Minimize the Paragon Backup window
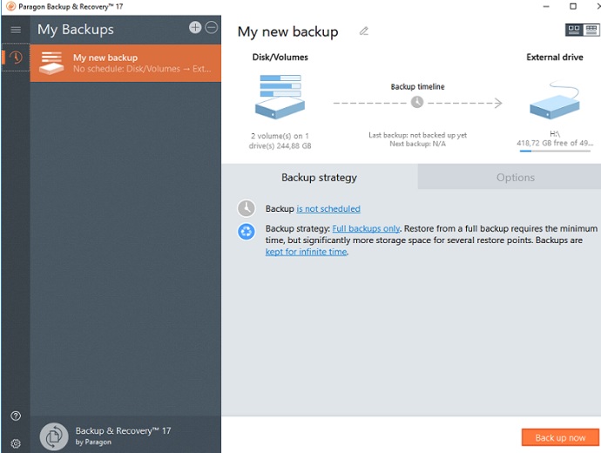 click(x=546, y=6)
